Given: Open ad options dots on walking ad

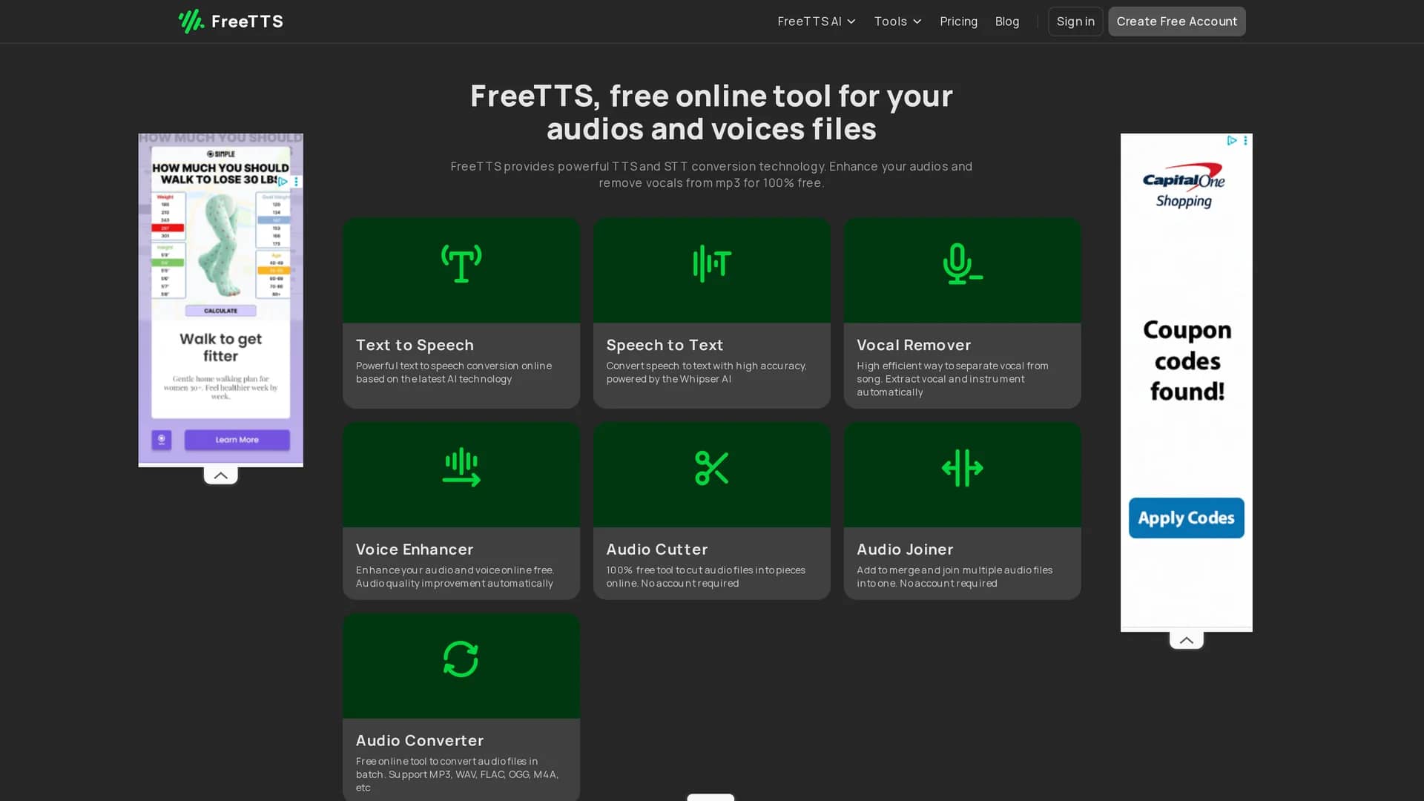Looking at the screenshot, I should 296,181.
